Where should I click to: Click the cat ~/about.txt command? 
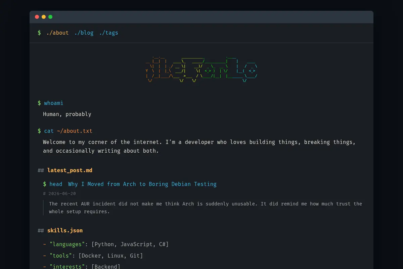[x=68, y=131]
